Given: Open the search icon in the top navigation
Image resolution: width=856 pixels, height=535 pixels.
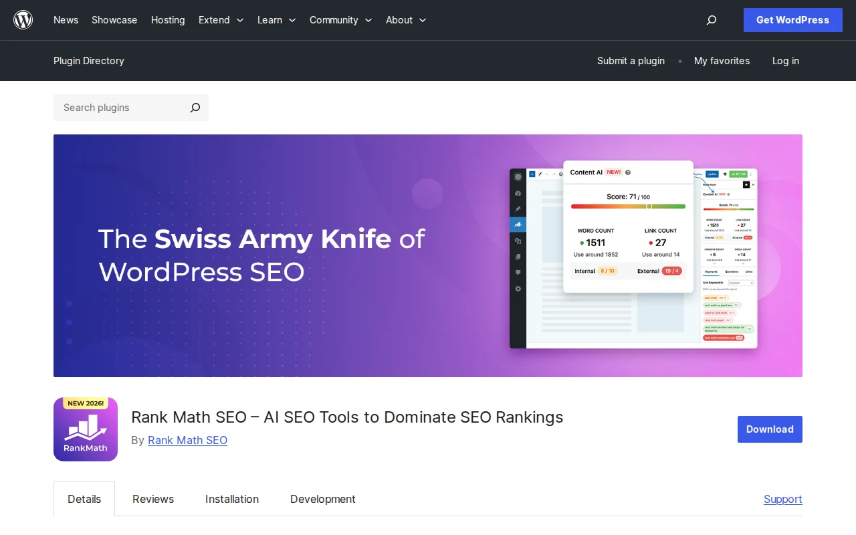Looking at the screenshot, I should click(711, 20).
